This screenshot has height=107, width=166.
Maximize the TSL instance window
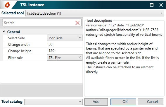pos(152,5)
